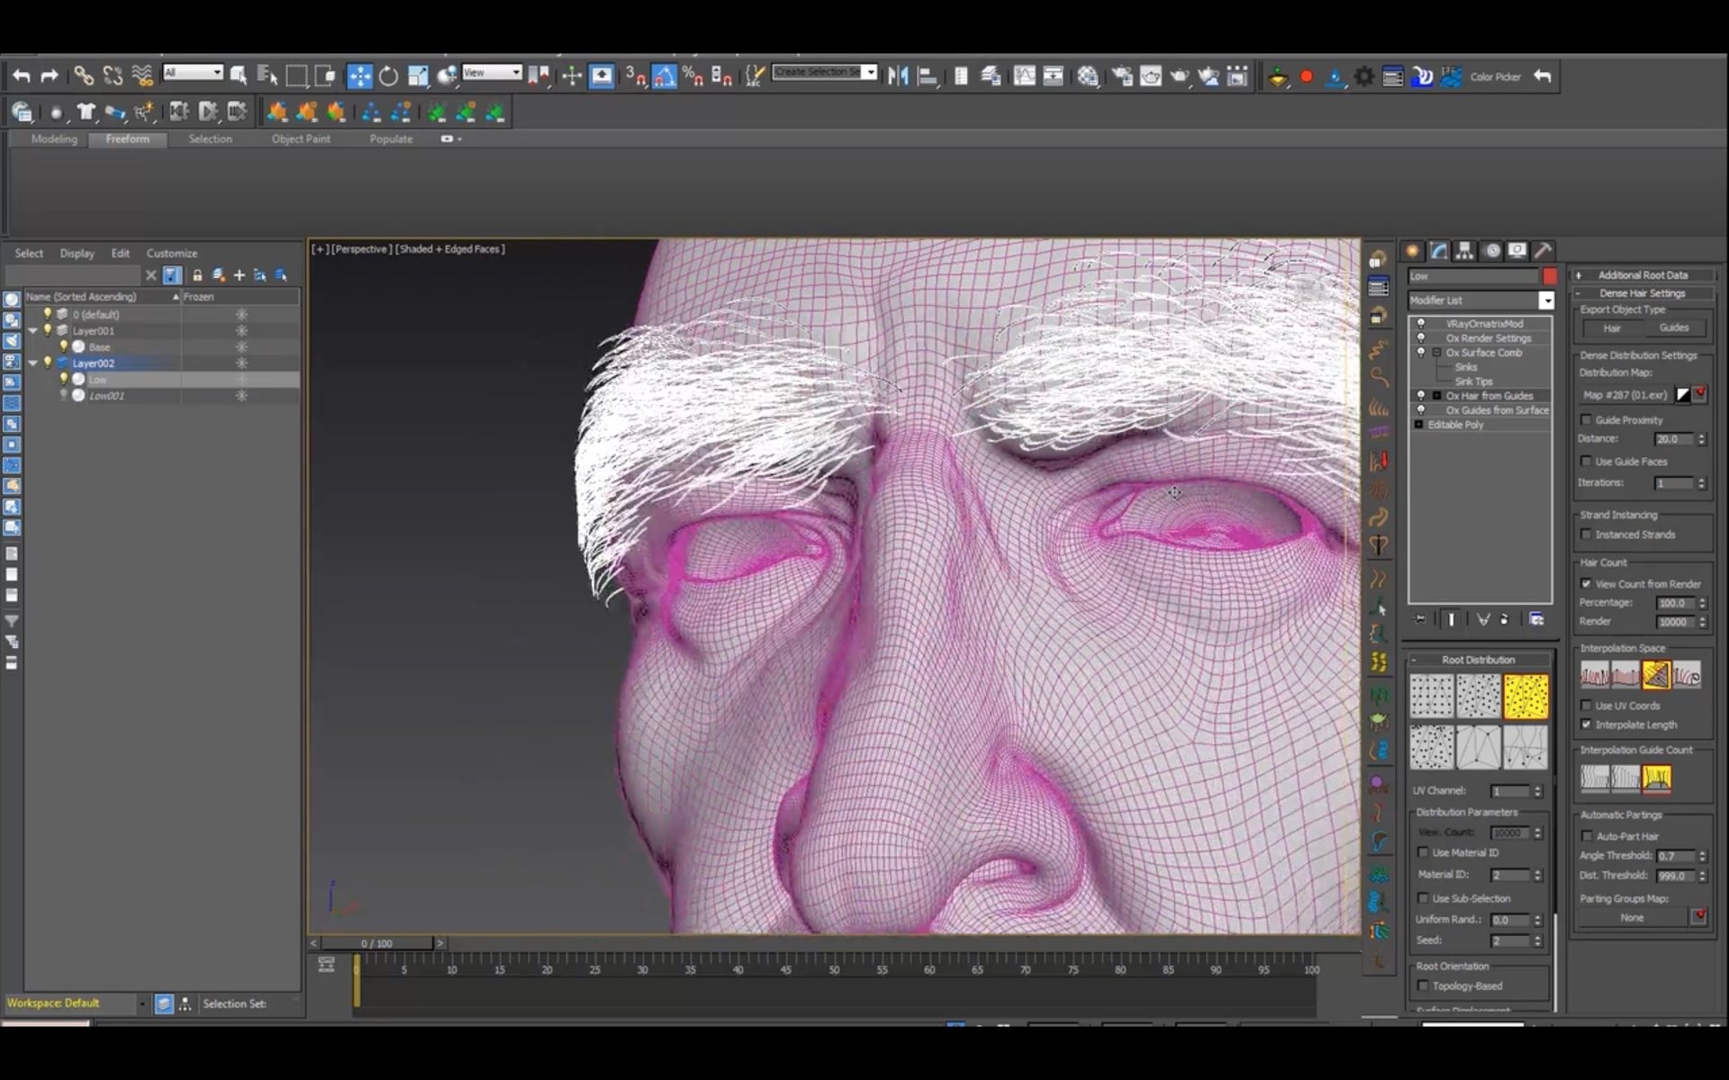
Task: Open the Create Selection Set dropdown
Action: coord(824,72)
